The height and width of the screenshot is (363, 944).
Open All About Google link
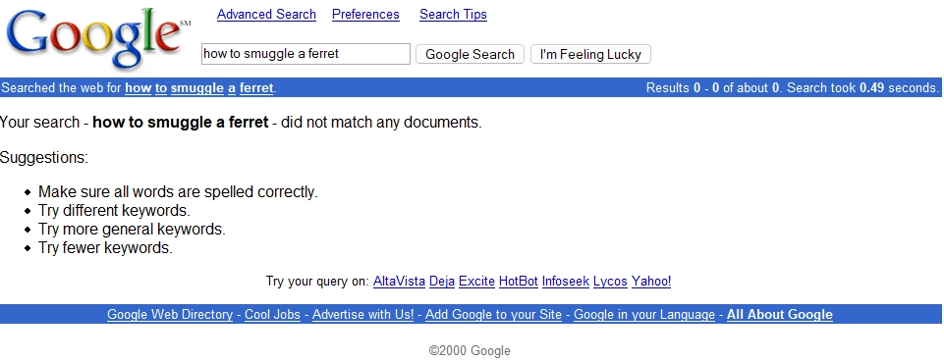coord(780,314)
